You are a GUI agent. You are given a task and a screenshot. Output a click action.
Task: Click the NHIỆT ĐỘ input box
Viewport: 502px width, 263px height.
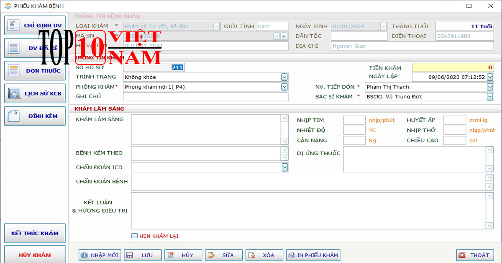pos(354,130)
